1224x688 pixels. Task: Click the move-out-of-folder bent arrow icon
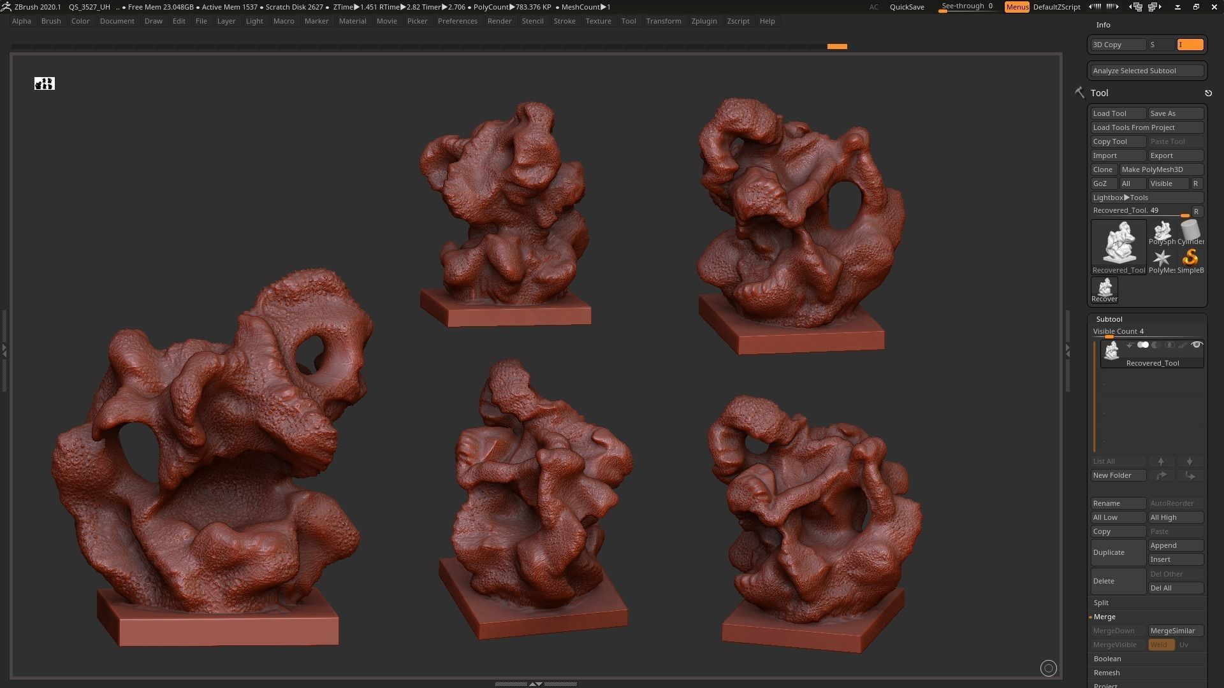[x=1190, y=475]
